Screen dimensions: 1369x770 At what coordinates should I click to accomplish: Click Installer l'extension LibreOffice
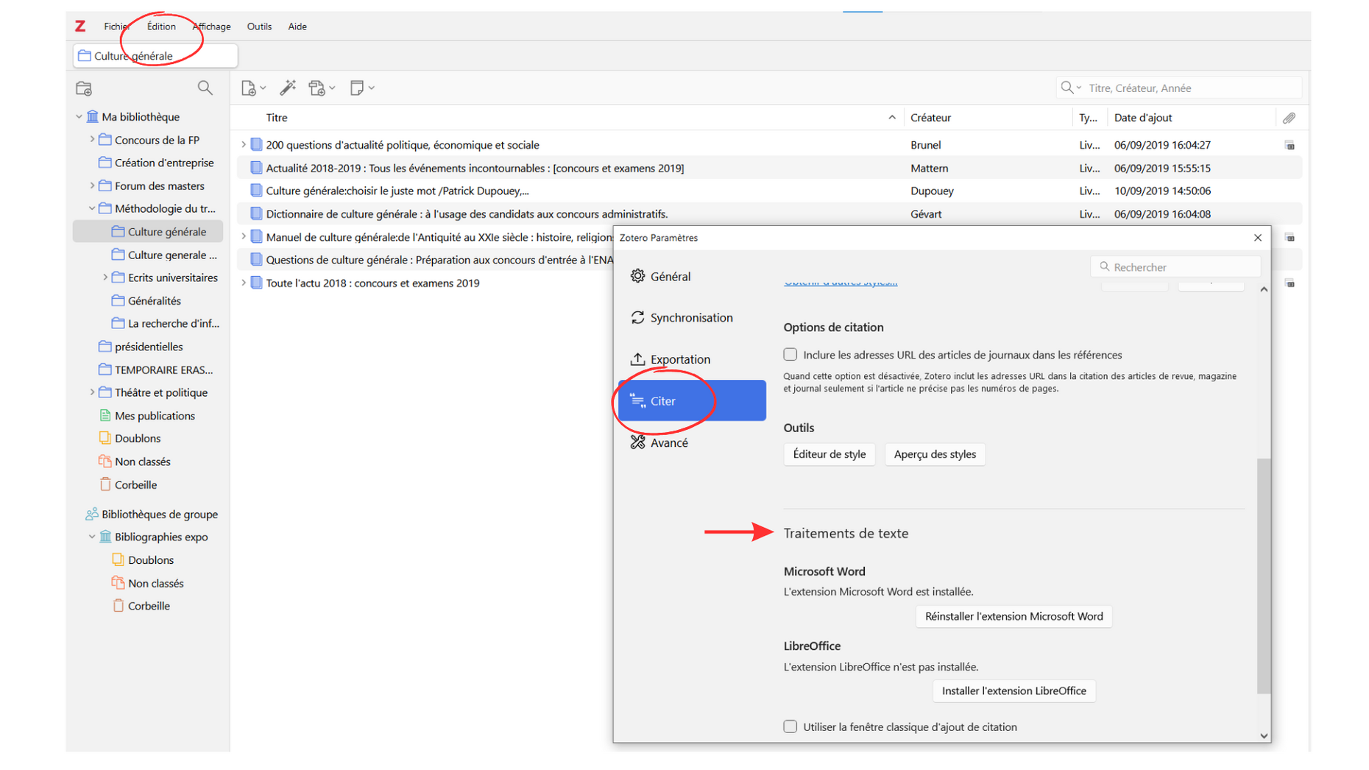(1014, 690)
